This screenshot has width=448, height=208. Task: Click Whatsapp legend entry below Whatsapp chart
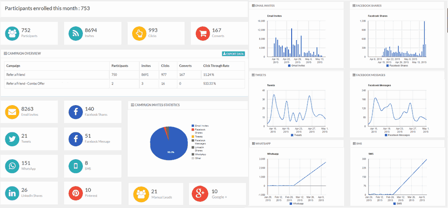296,204
